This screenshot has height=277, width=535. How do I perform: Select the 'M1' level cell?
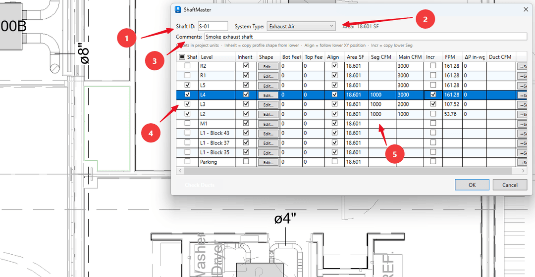tap(217, 123)
